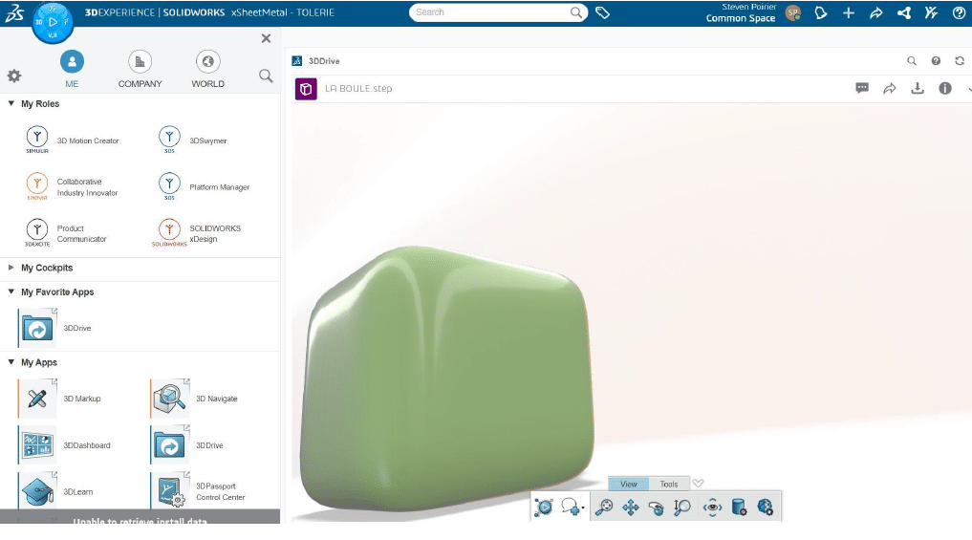Image resolution: width=972 pixels, height=540 pixels.
Task: Open the collaboration network icon in top bar
Action: [904, 13]
